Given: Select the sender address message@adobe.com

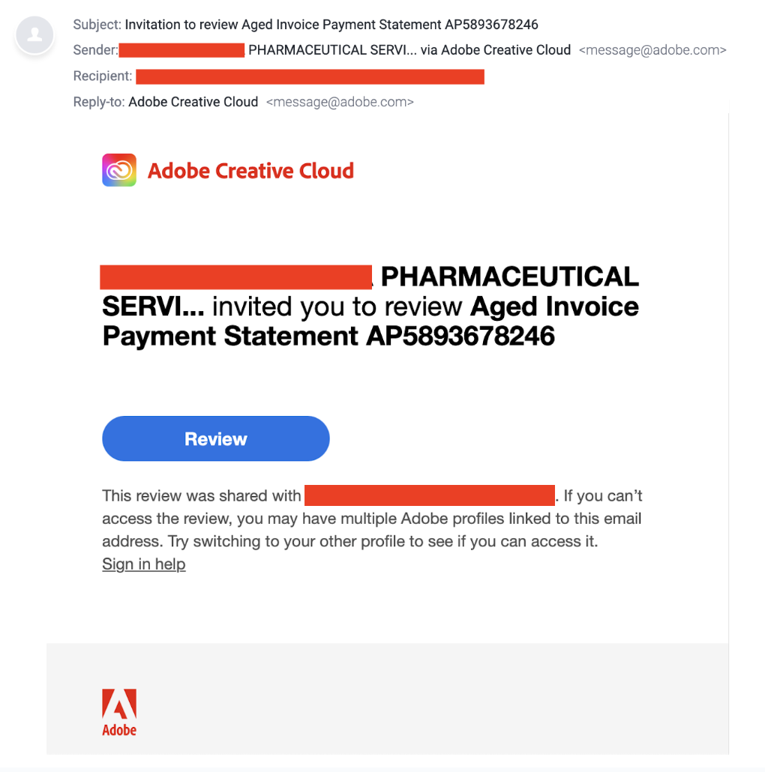Looking at the screenshot, I should point(652,50).
